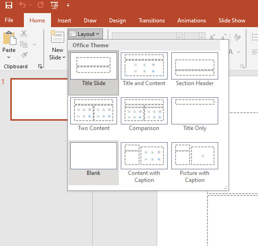Click the Redo/Repeat icon
258x246 pixels.
[x=40, y=5]
